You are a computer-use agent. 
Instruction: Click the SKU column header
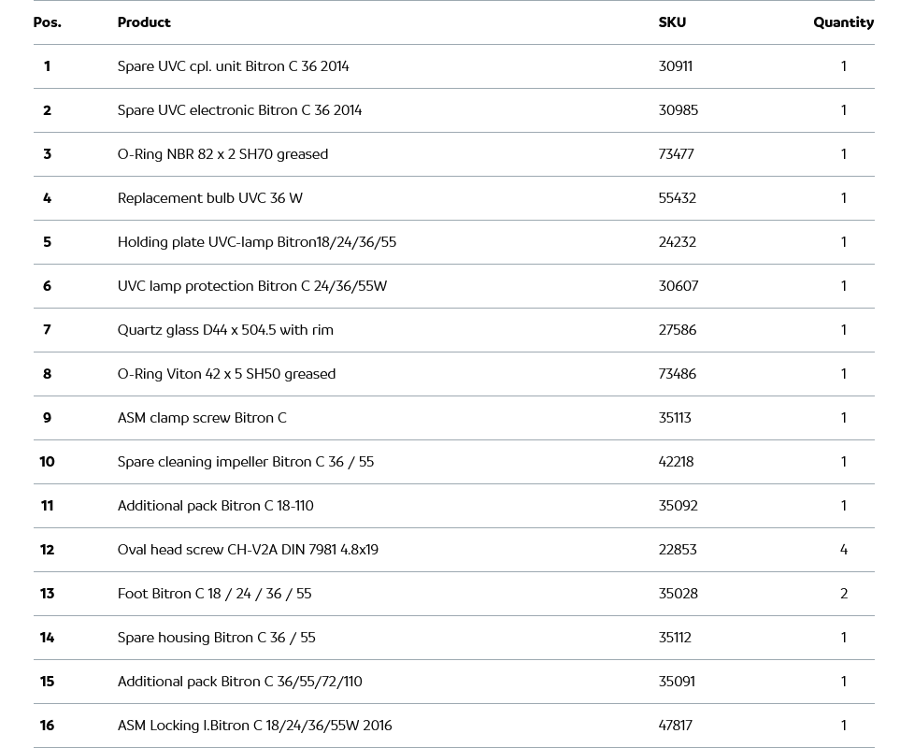[671, 22]
